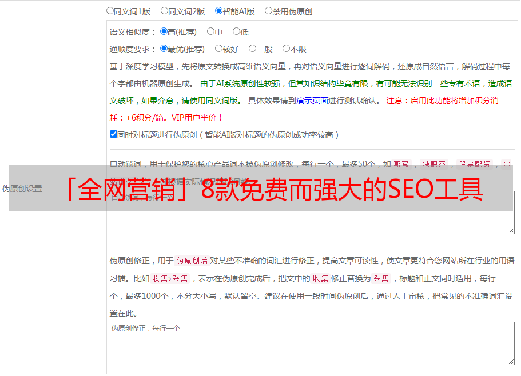Click the 伪原创后 highlighted tag
521x376 pixels.
[x=192, y=261]
